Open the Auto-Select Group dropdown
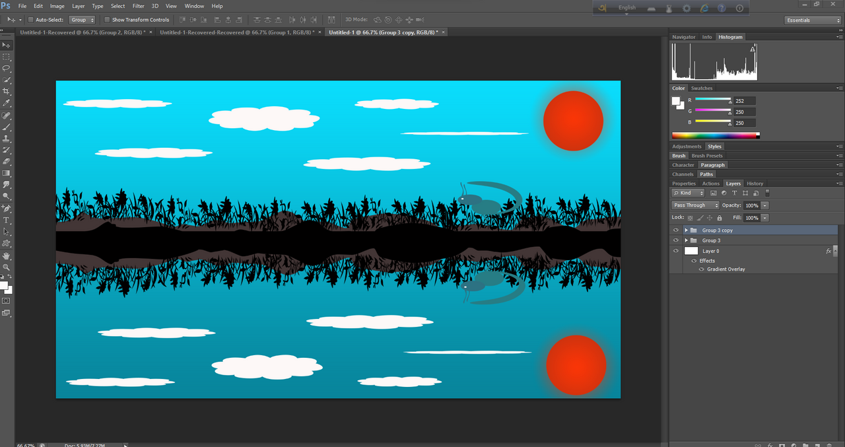Screen dimensions: 845x447 coord(83,20)
